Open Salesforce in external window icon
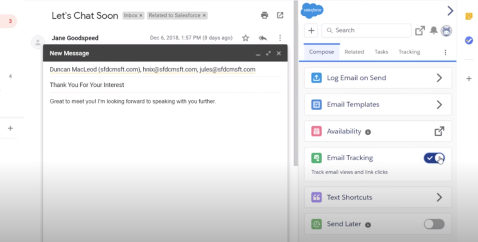 point(420,30)
